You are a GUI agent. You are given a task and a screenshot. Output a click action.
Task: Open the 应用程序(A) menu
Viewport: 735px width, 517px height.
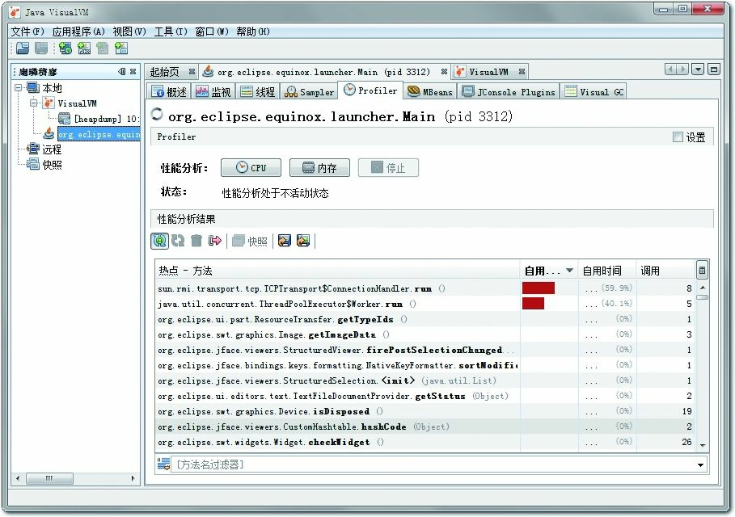(x=78, y=32)
